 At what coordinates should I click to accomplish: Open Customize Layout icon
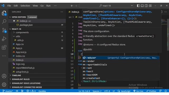(x=150, y=6)
